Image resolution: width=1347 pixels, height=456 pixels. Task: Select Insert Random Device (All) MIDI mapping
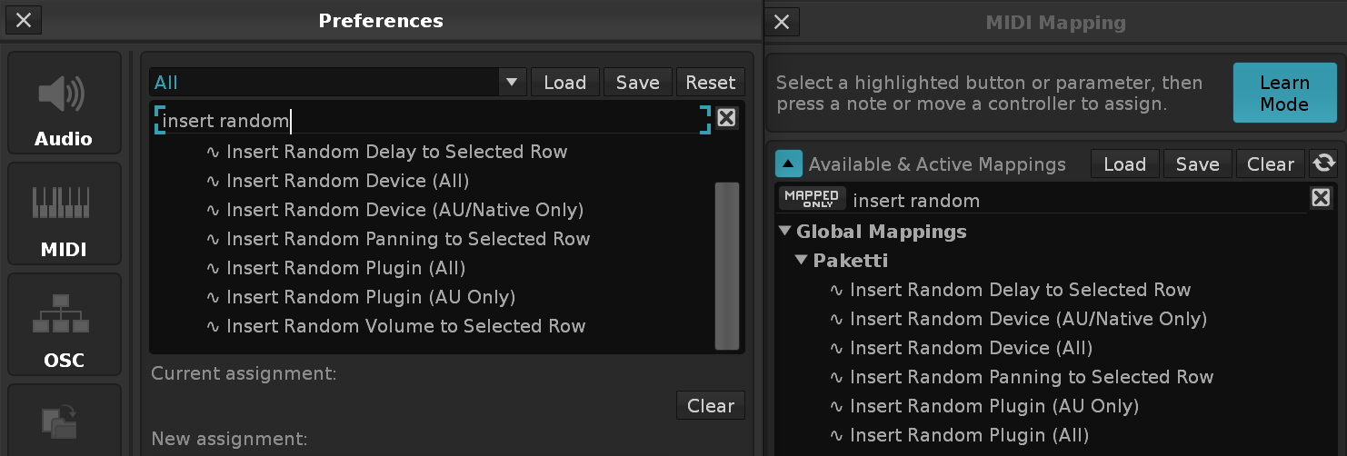[971, 348]
